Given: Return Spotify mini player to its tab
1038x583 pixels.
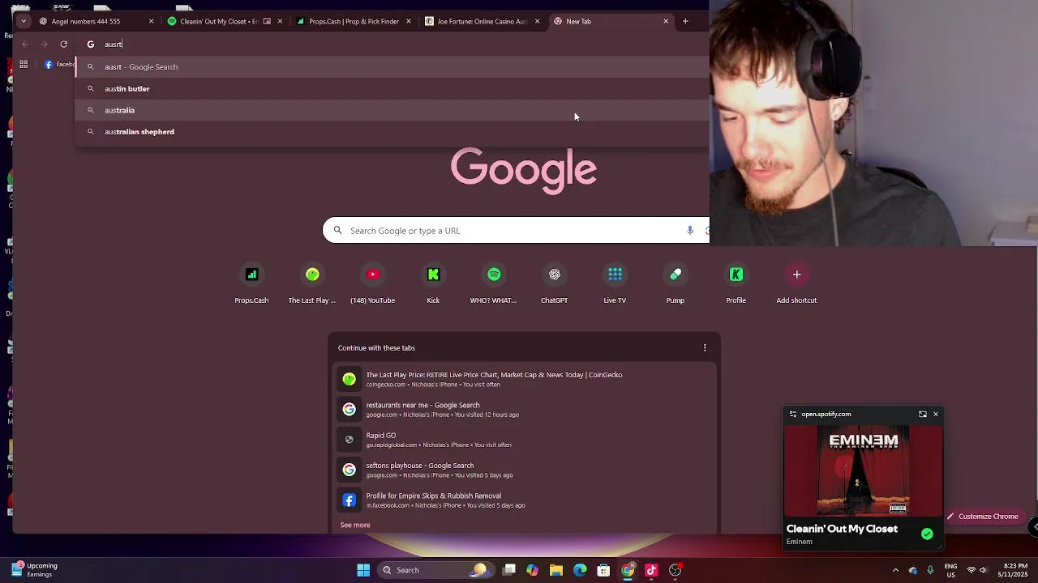Looking at the screenshot, I should point(922,414).
